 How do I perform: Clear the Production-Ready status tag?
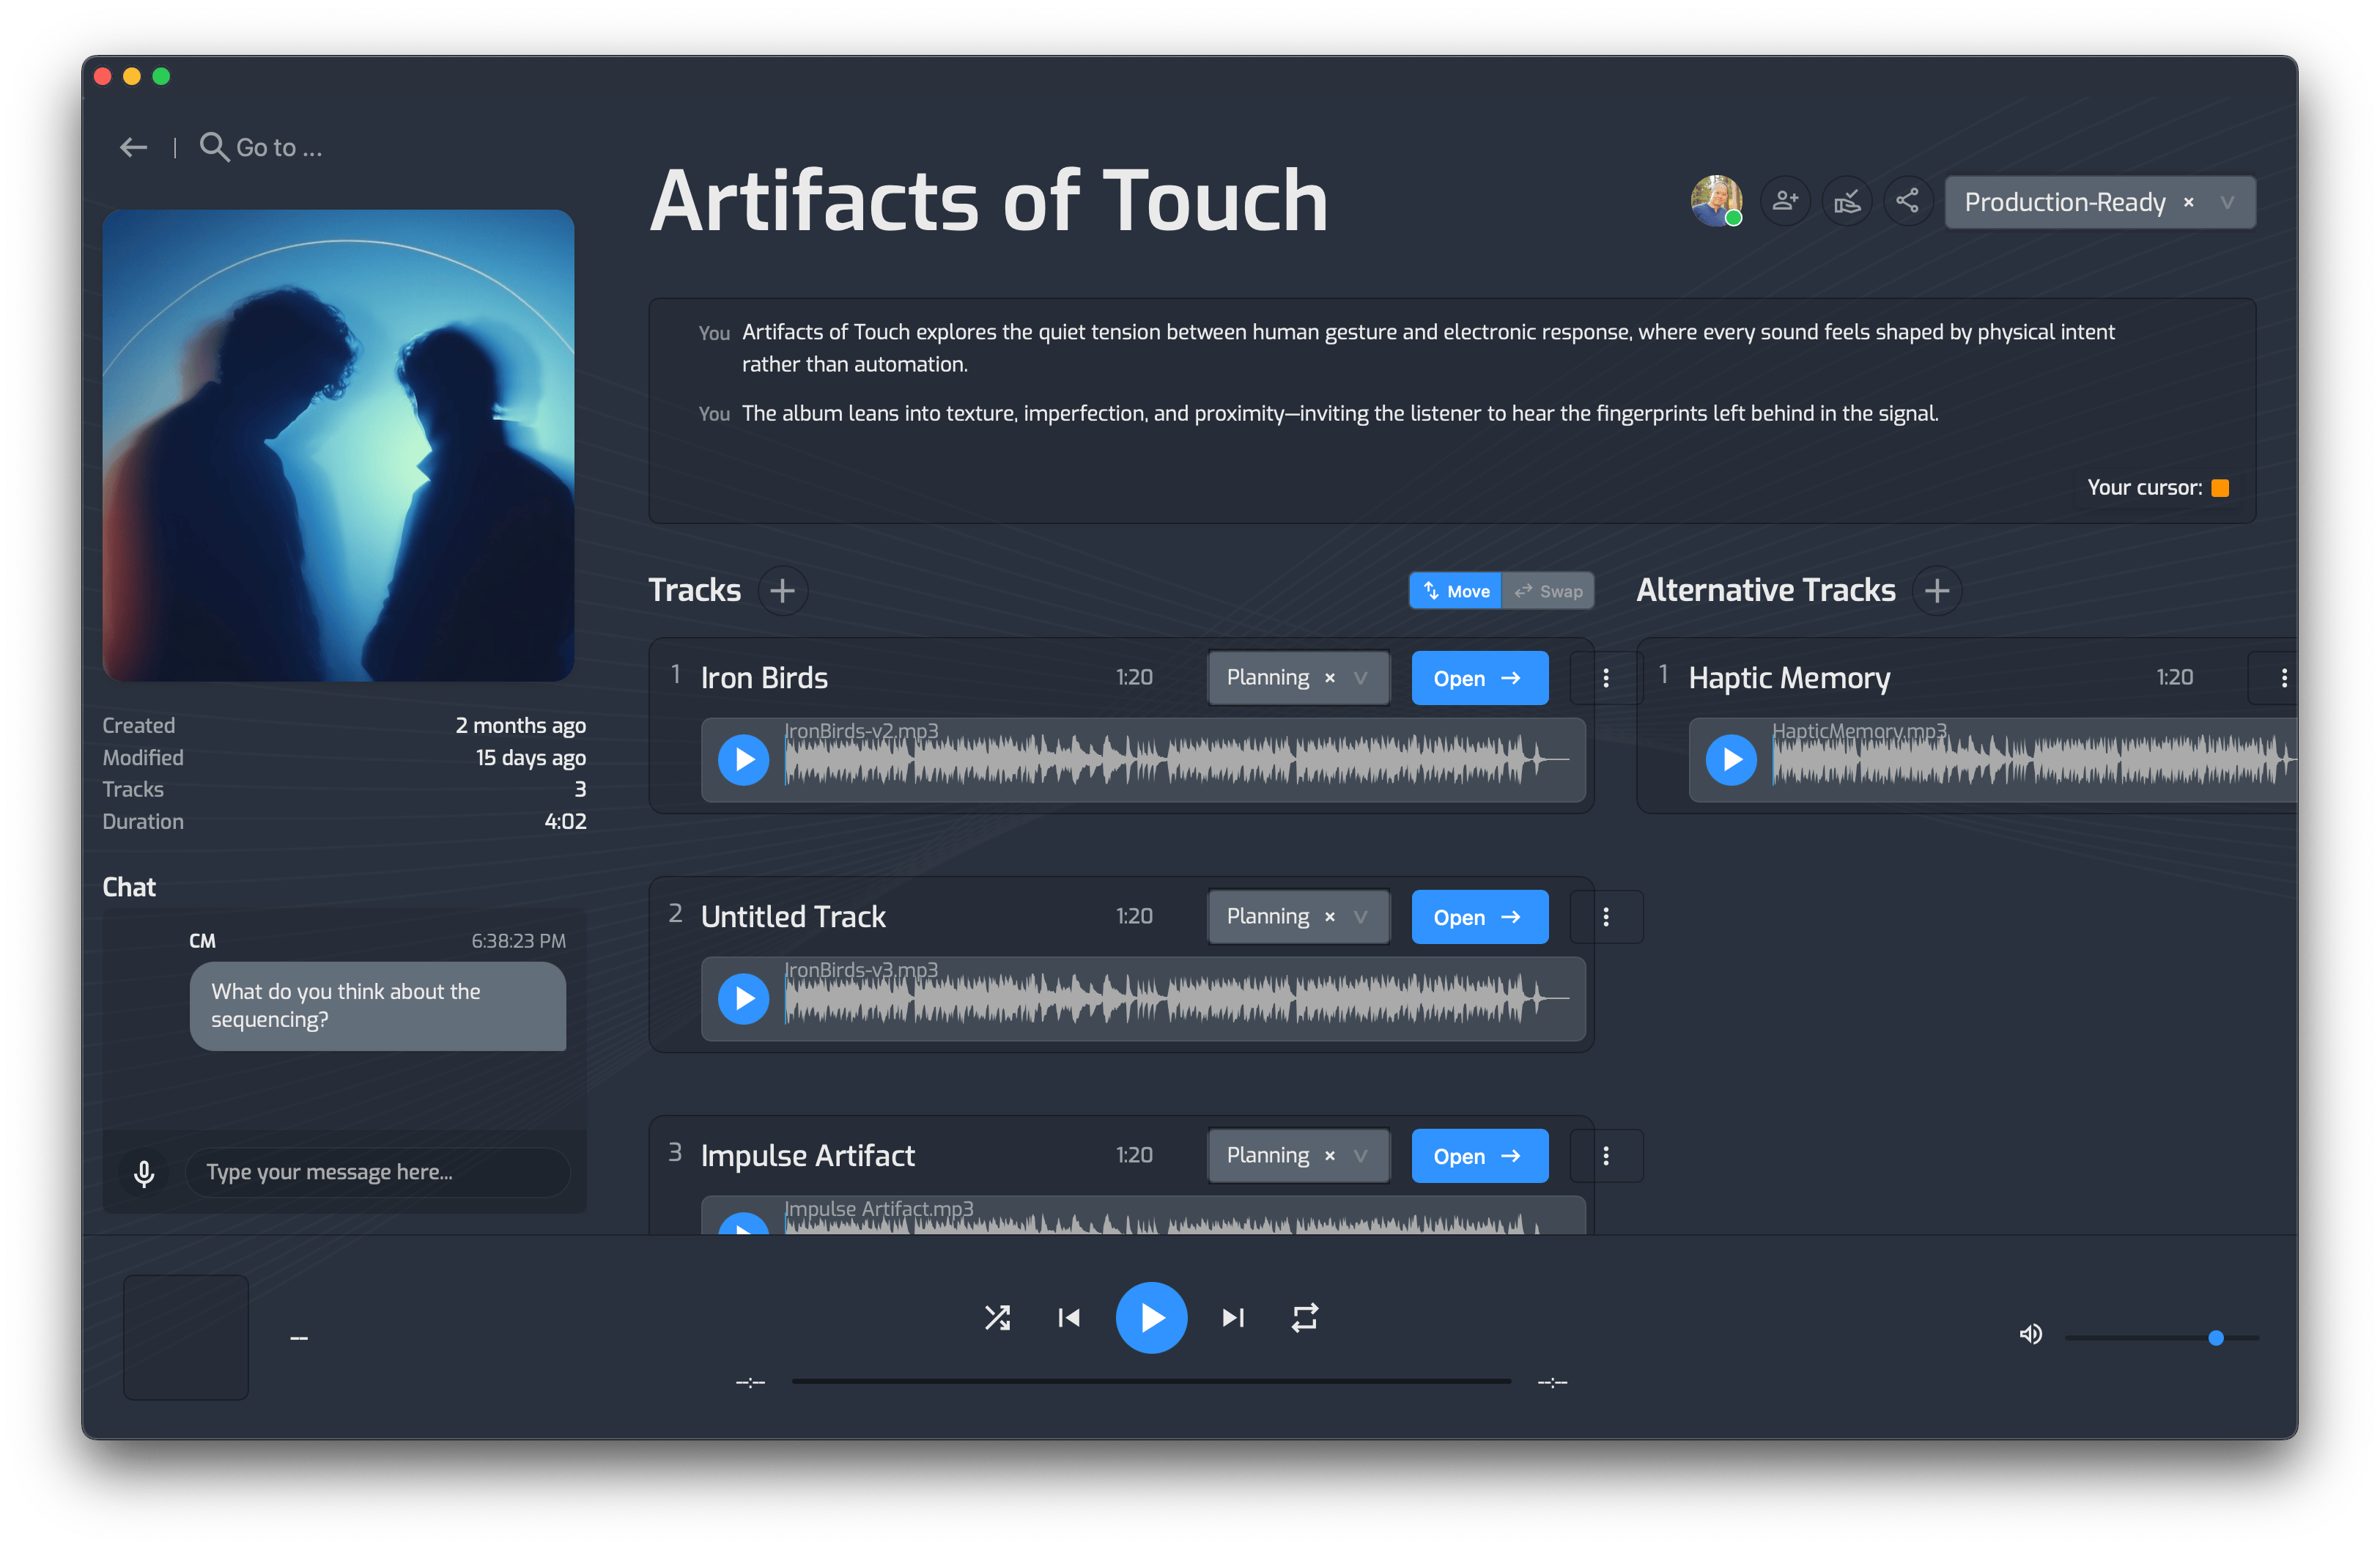[2189, 202]
